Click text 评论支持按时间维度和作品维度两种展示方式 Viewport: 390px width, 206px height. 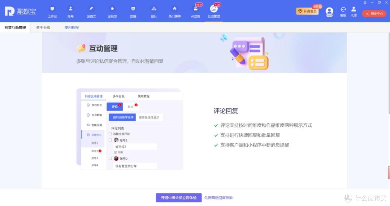click(266, 125)
